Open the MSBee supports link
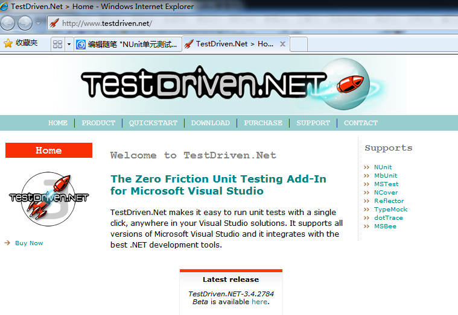This screenshot has width=458, height=315. coord(385,226)
